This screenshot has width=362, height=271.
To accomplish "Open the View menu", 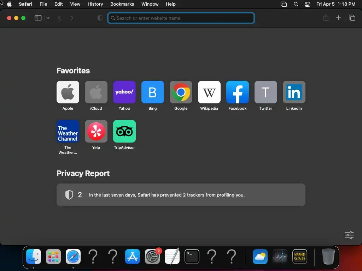I will coord(75,4).
